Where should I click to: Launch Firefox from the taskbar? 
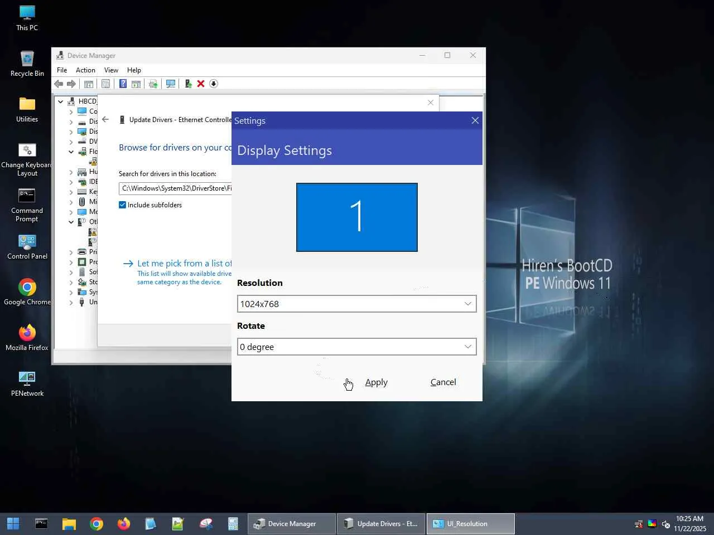pos(124,524)
